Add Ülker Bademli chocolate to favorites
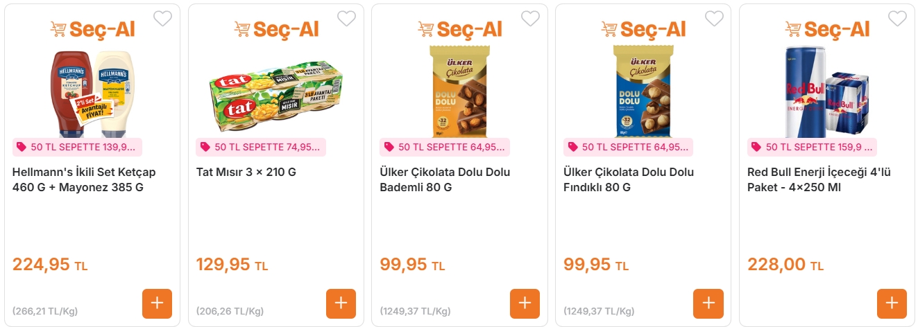 coord(530,19)
